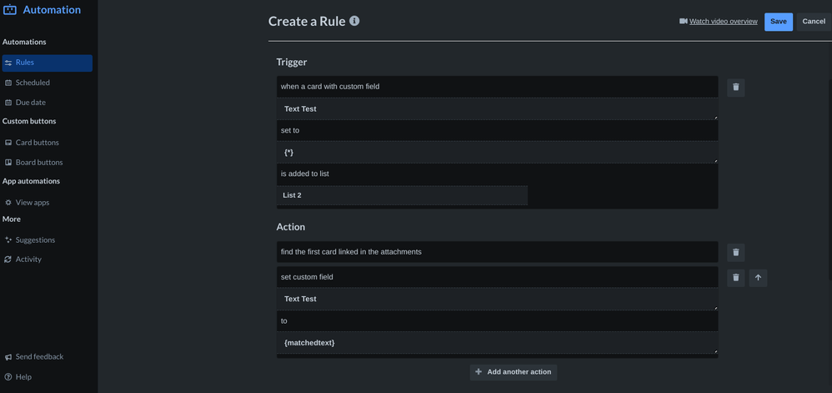The height and width of the screenshot is (393, 832).
Task: Open Card buttons page
Action: pyautogui.click(x=37, y=143)
